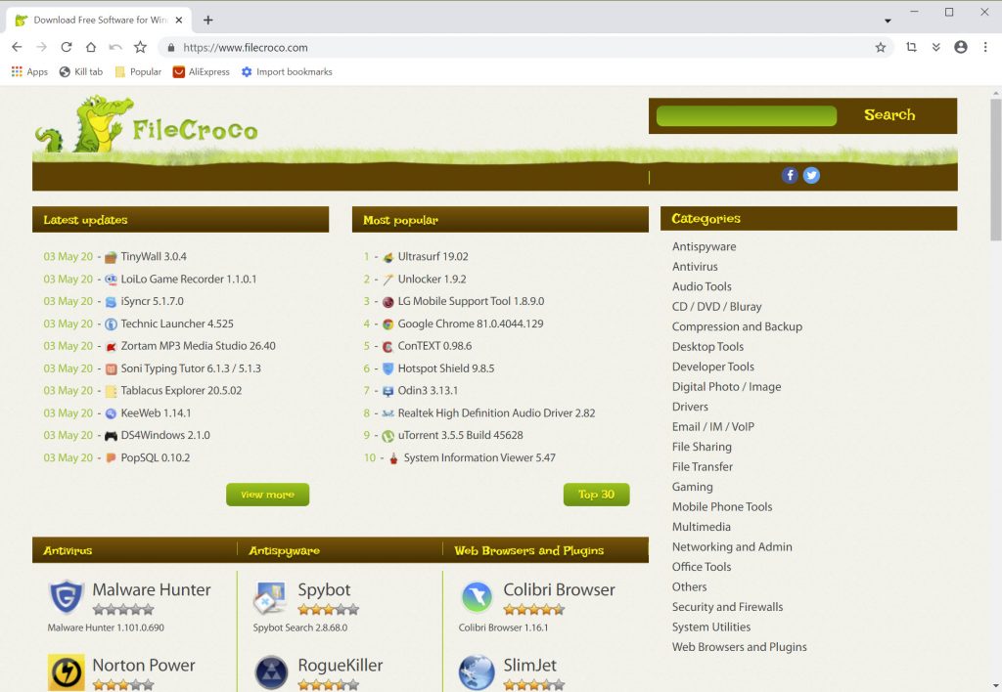This screenshot has width=1002, height=692.
Task: Bookmark this page via the address bar star
Action: [881, 47]
